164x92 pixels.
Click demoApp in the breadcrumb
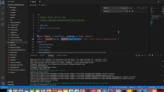click(x=33, y=5)
